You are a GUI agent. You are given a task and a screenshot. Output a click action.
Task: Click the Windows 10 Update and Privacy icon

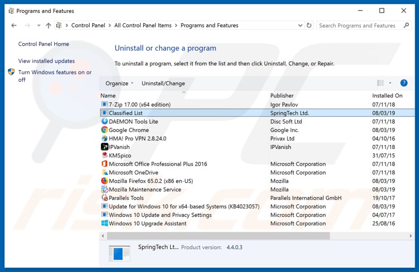[x=104, y=215]
